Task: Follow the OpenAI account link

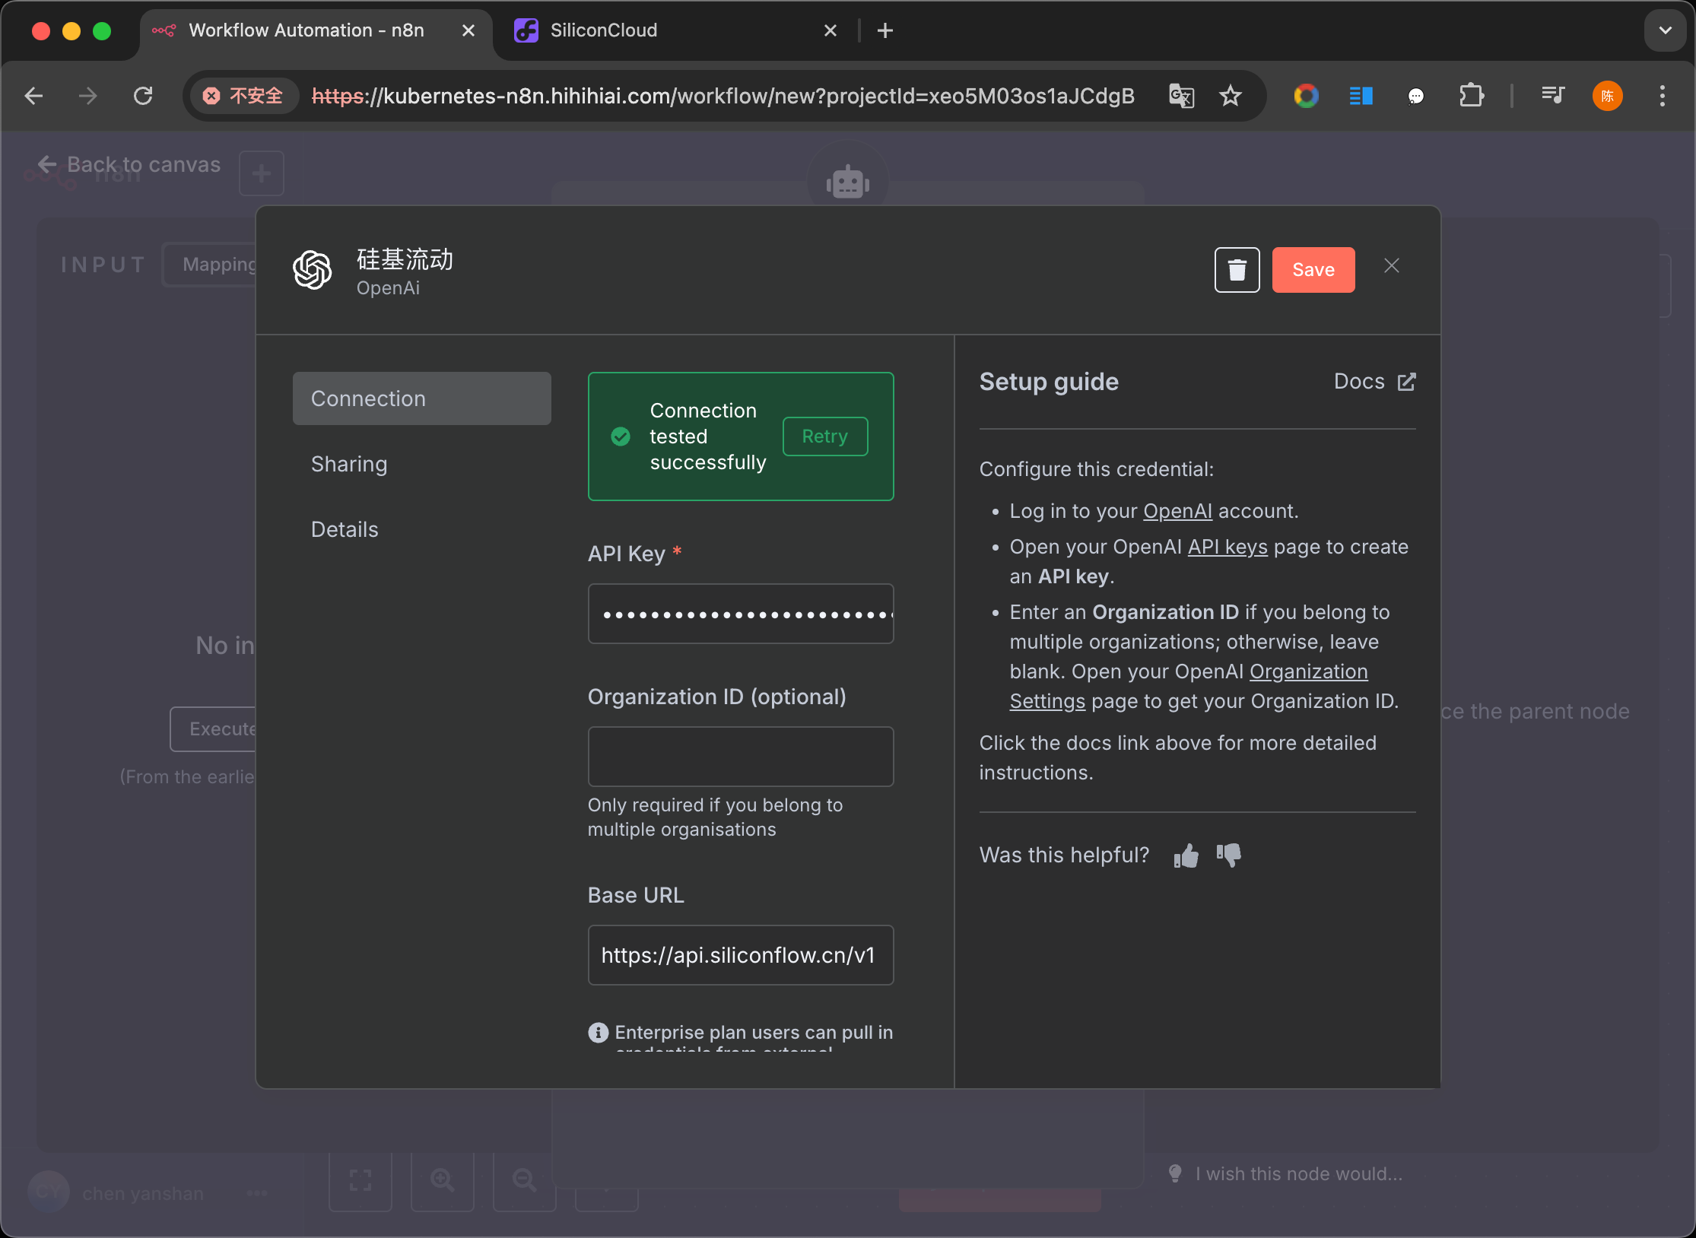Action: (1177, 511)
